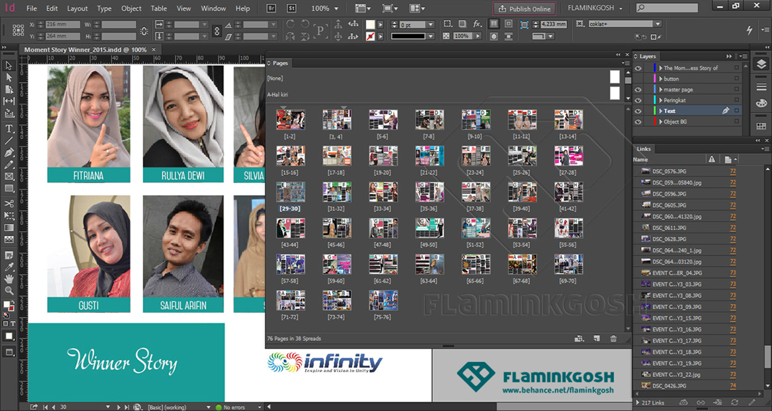Select the Hand tool

point(9,279)
